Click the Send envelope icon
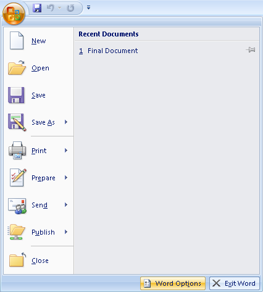263x292 pixels. coord(17,206)
